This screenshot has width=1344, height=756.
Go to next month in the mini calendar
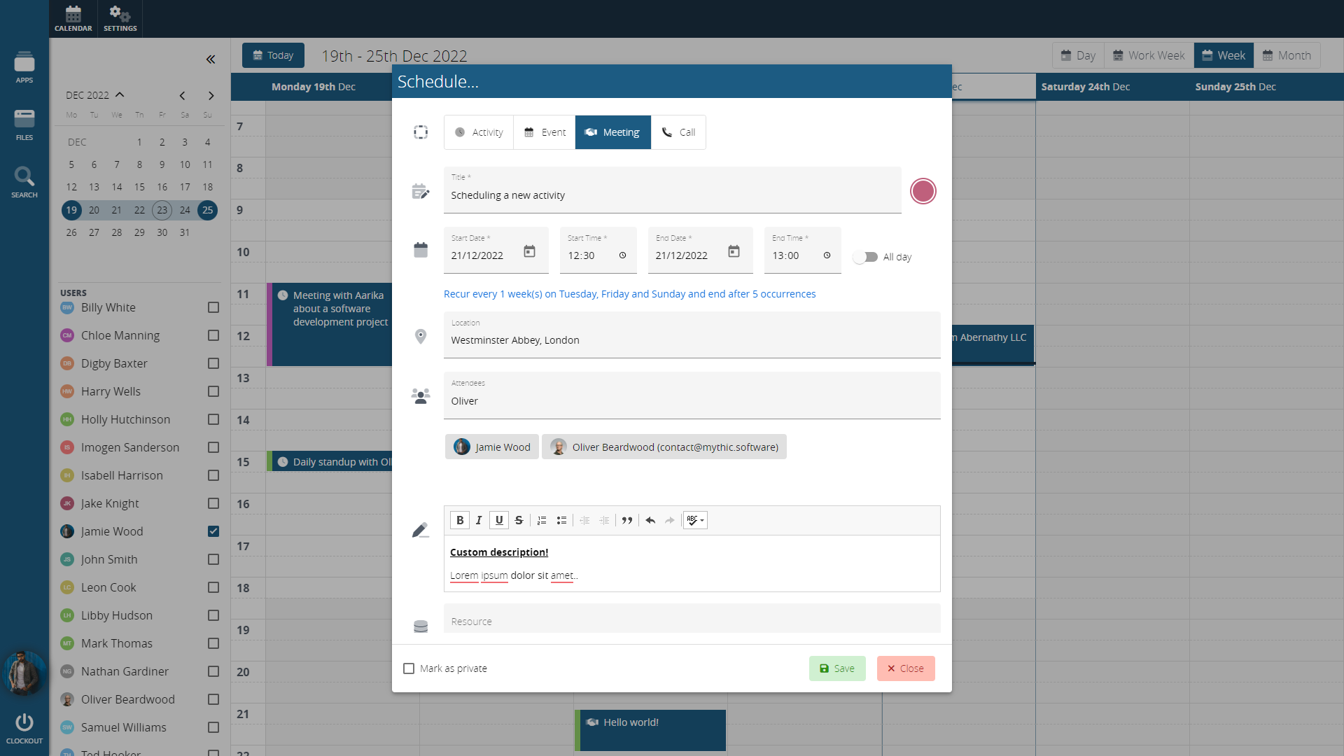click(211, 95)
